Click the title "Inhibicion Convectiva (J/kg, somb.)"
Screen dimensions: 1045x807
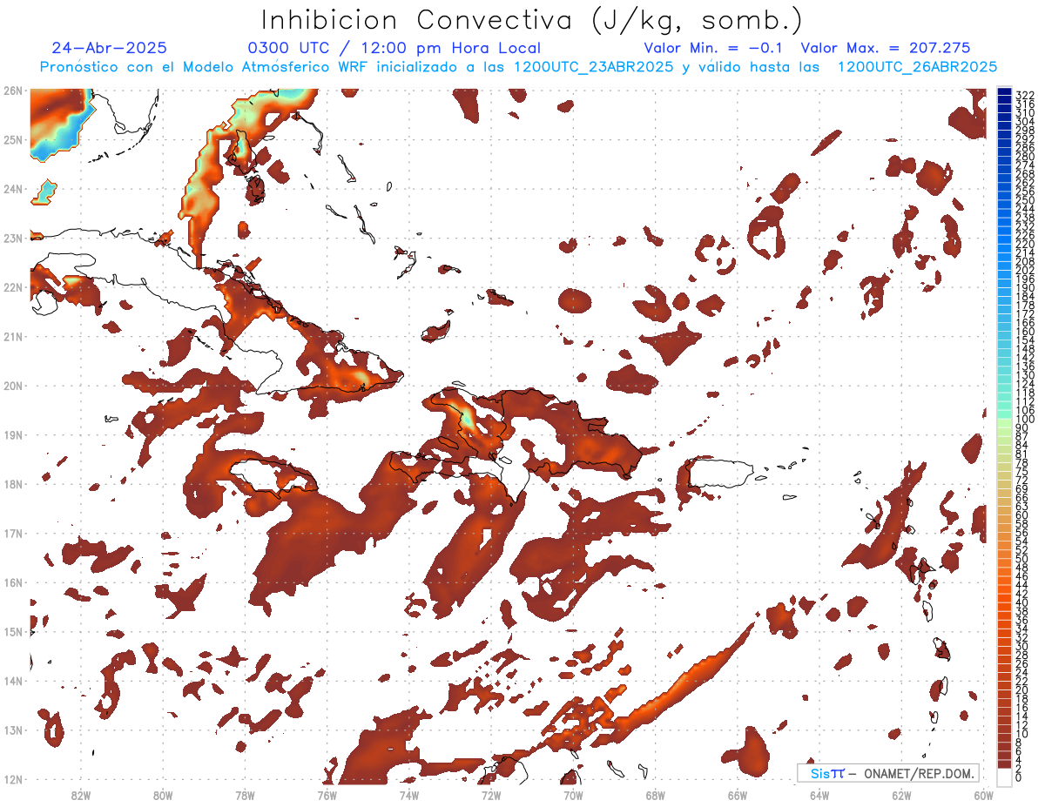click(531, 21)
